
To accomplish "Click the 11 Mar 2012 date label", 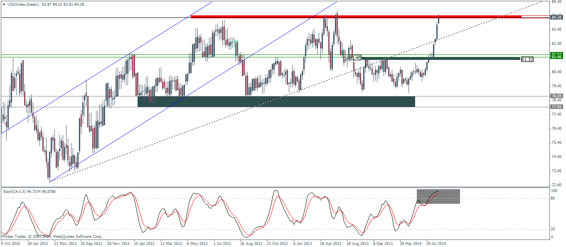I will (x=170, y=243).
